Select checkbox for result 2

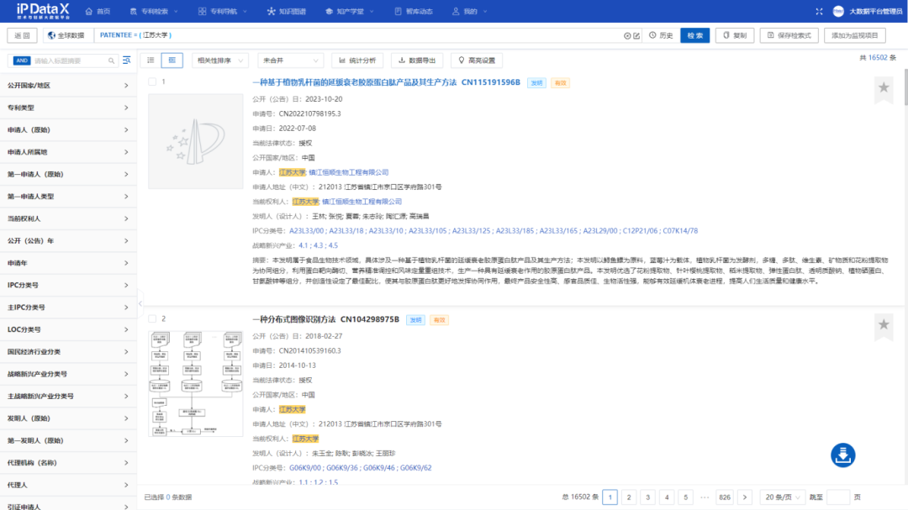[152, 318]
